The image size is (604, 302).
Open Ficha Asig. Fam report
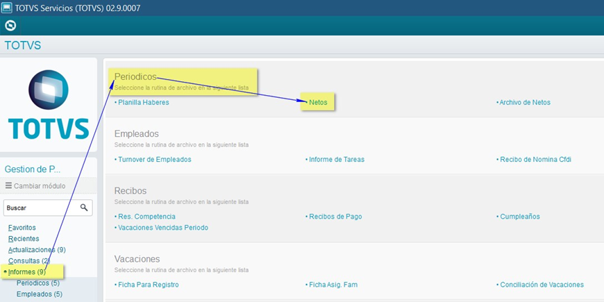(x=332, y=285)
